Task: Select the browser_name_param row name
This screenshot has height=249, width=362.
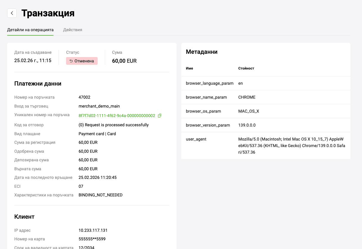Action: tap(206, 97)
